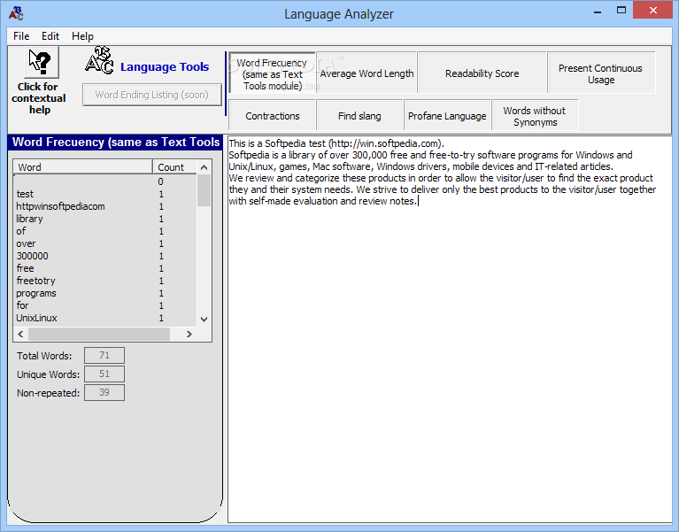
Task: Click the Profane Language button
Action: click(447, 116)
